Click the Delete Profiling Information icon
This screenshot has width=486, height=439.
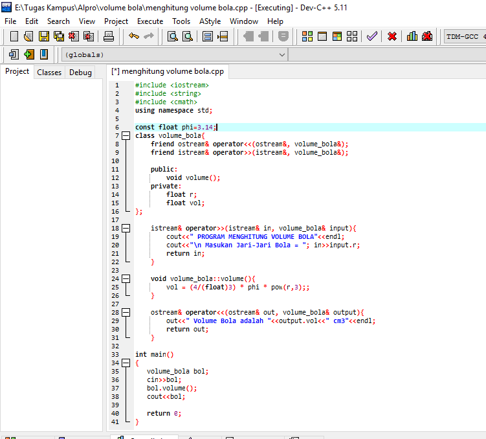427,36
